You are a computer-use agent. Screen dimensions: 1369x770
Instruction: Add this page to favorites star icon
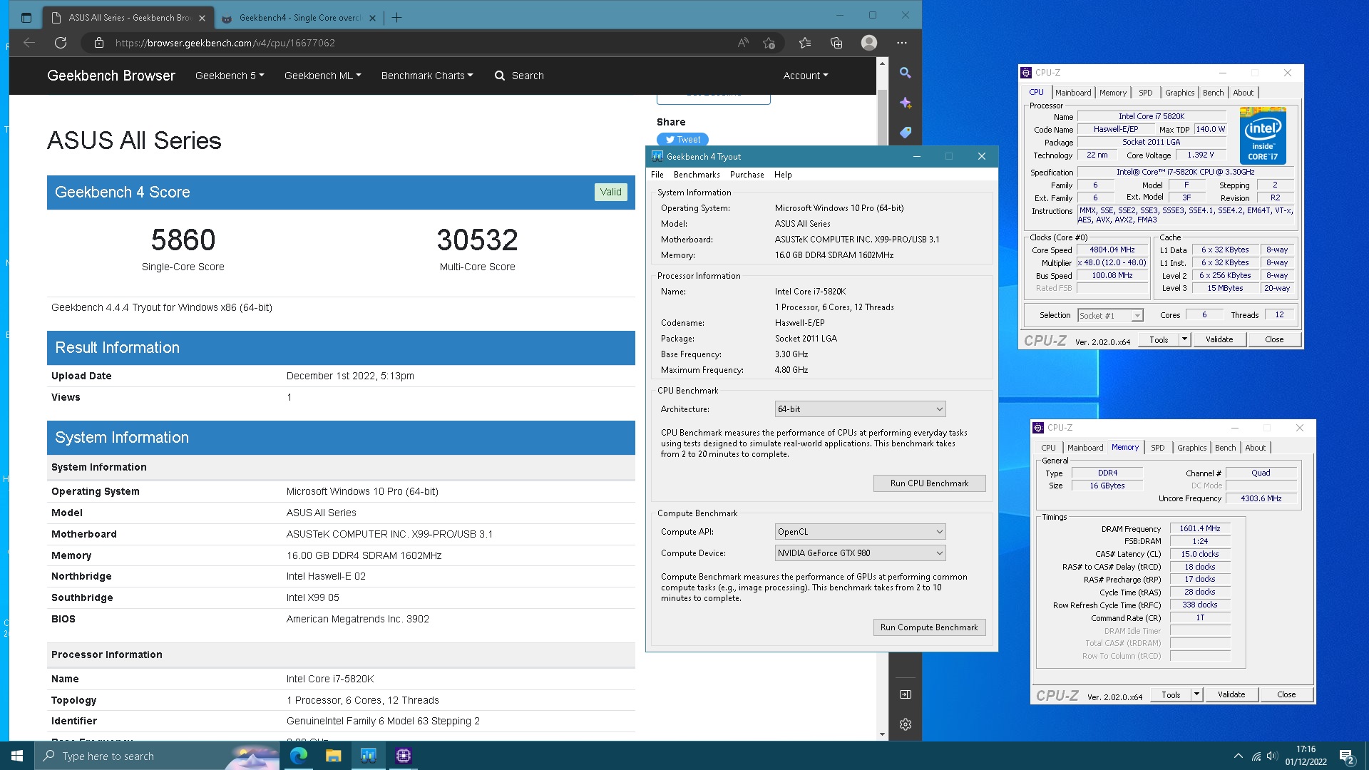pos(769,43)
